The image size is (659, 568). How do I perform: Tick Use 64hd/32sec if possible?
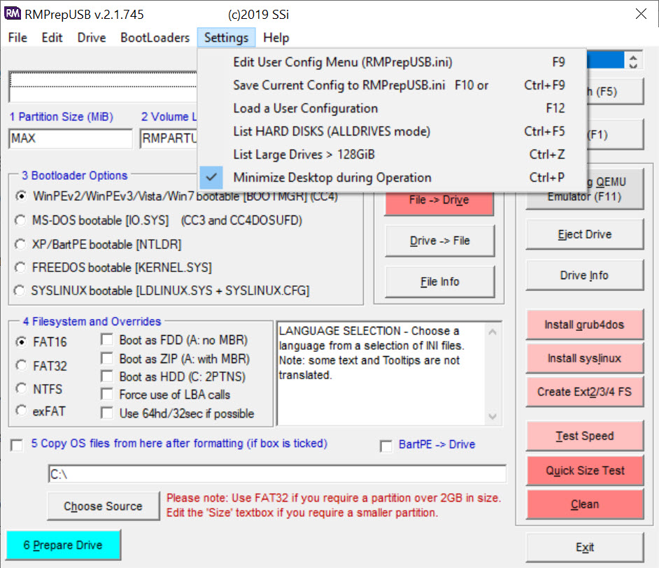107,413
